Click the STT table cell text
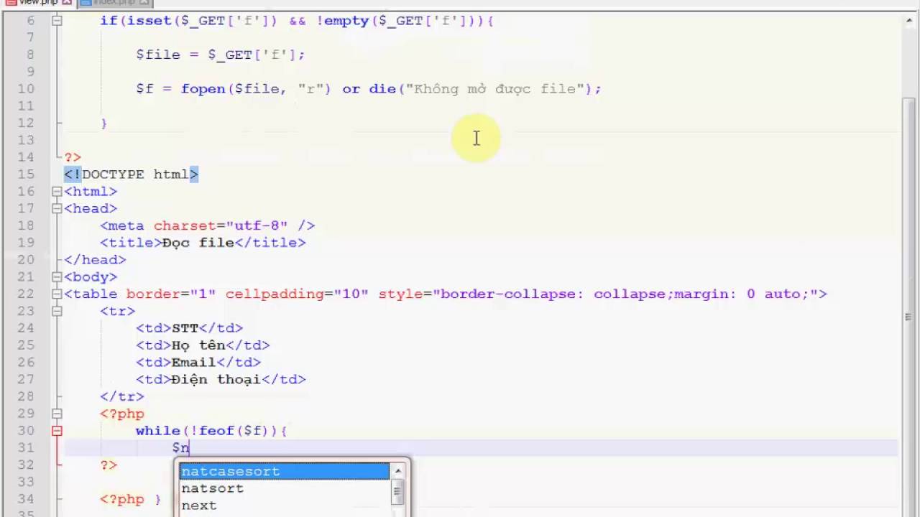The height and width of the screenshot is (517, 920). point(185,328)
